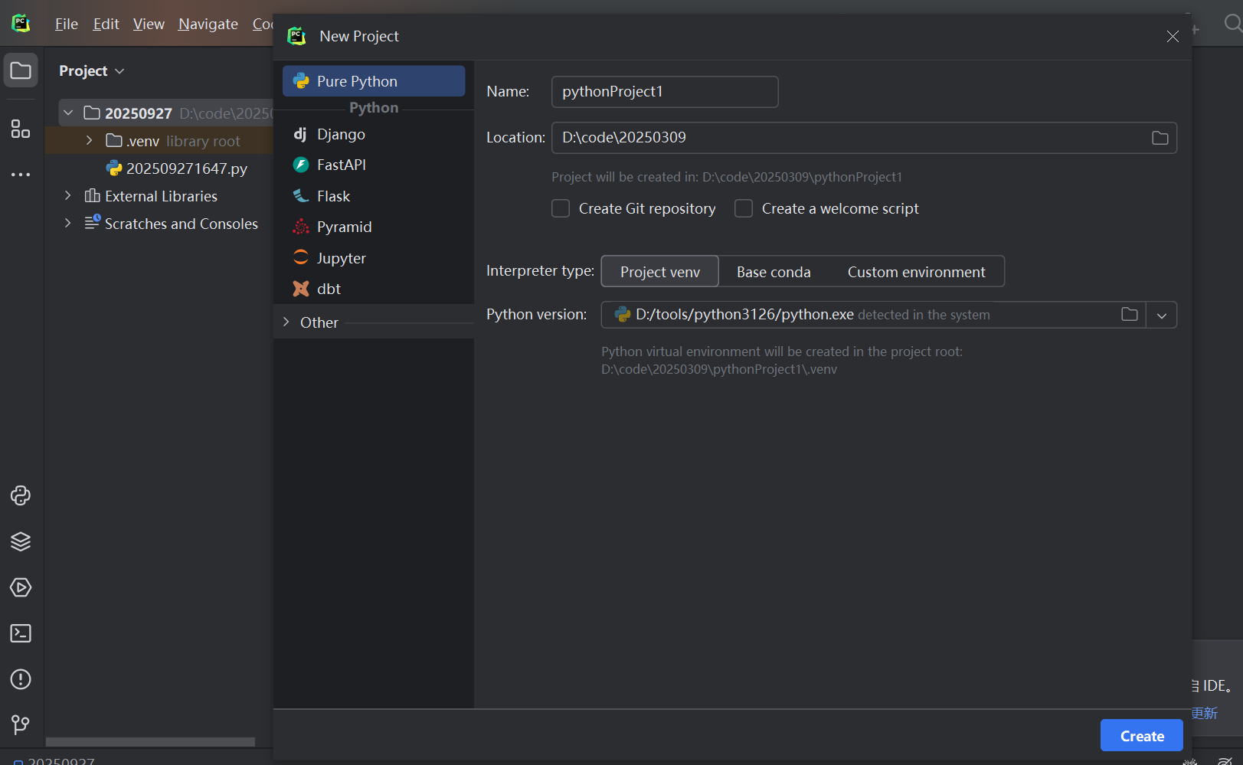Expand .venv library root folder

pos(89,141)
